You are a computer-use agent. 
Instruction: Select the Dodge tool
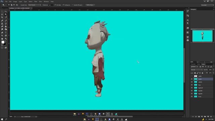click(6, 30)
